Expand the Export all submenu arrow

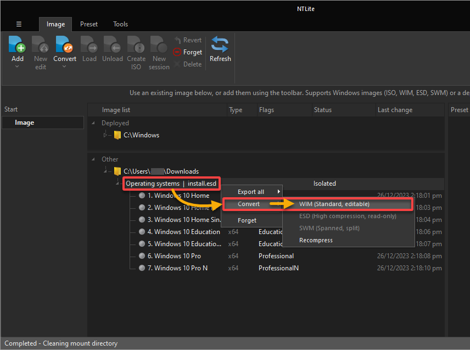279,192
